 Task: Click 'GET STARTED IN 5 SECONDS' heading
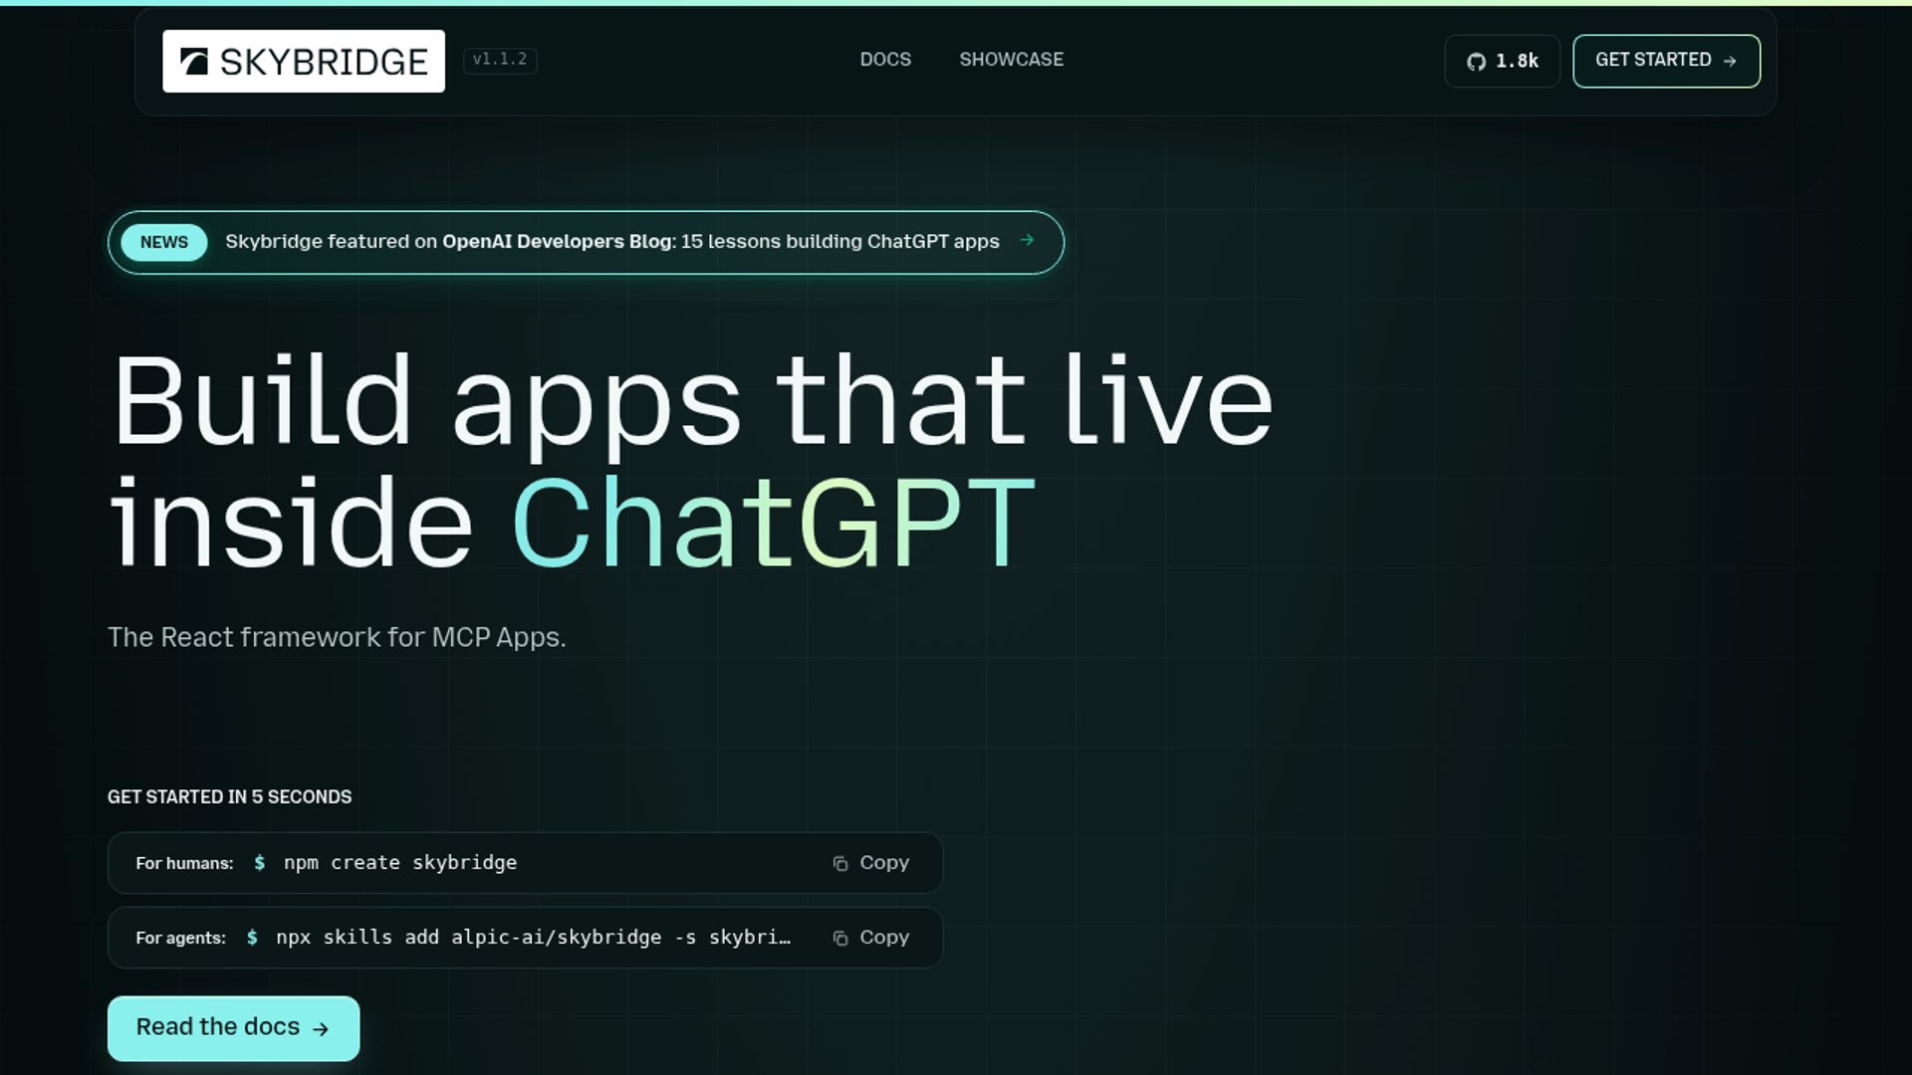coord(229,797)
